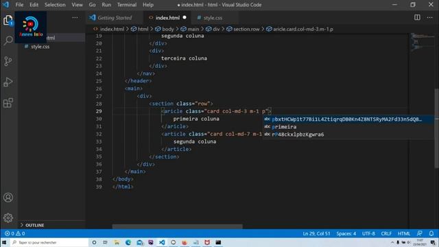Open the Help menu
Screen dimensions: 439x247
148,5
